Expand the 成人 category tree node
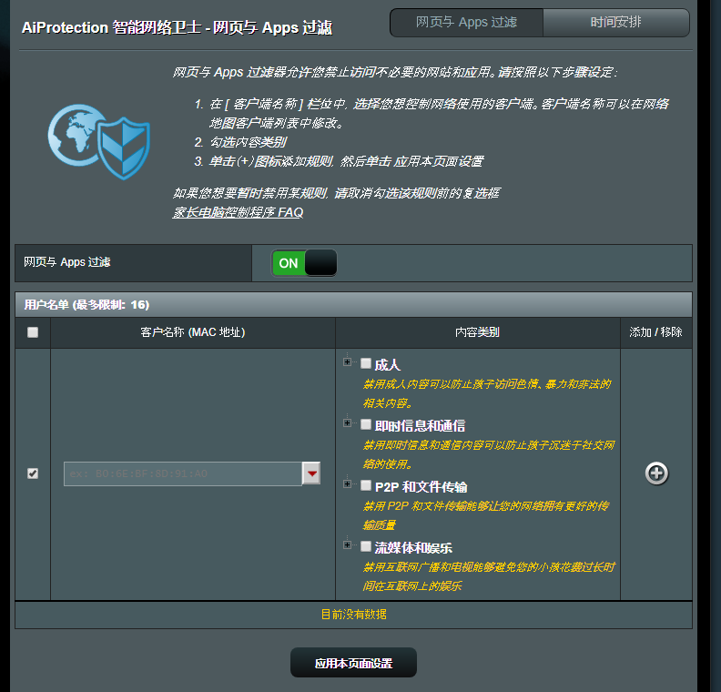 (347, 362)
